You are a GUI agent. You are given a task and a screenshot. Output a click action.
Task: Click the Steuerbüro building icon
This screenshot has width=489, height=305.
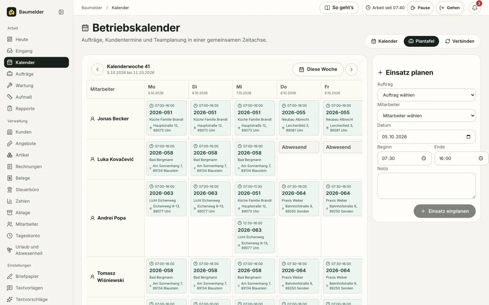coord(10,190)
